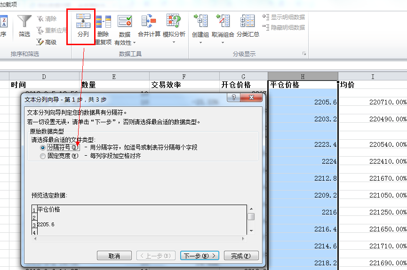Click the 数量 header cell
Screen dimensions: 407x270
[x=114, y=85]
